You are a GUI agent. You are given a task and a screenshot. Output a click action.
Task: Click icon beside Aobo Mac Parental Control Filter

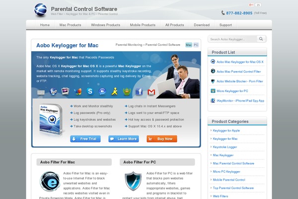tap(213, 71)
